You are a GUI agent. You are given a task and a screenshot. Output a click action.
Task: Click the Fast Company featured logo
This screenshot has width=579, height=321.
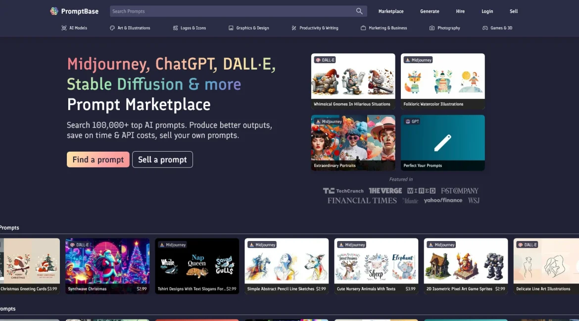[459, 191]
